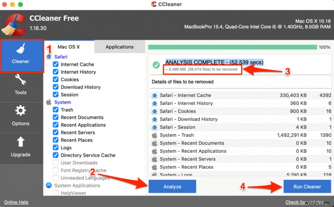Open the Online Help link

[16, 202]
